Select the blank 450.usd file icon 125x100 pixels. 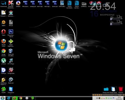[11, 23]
